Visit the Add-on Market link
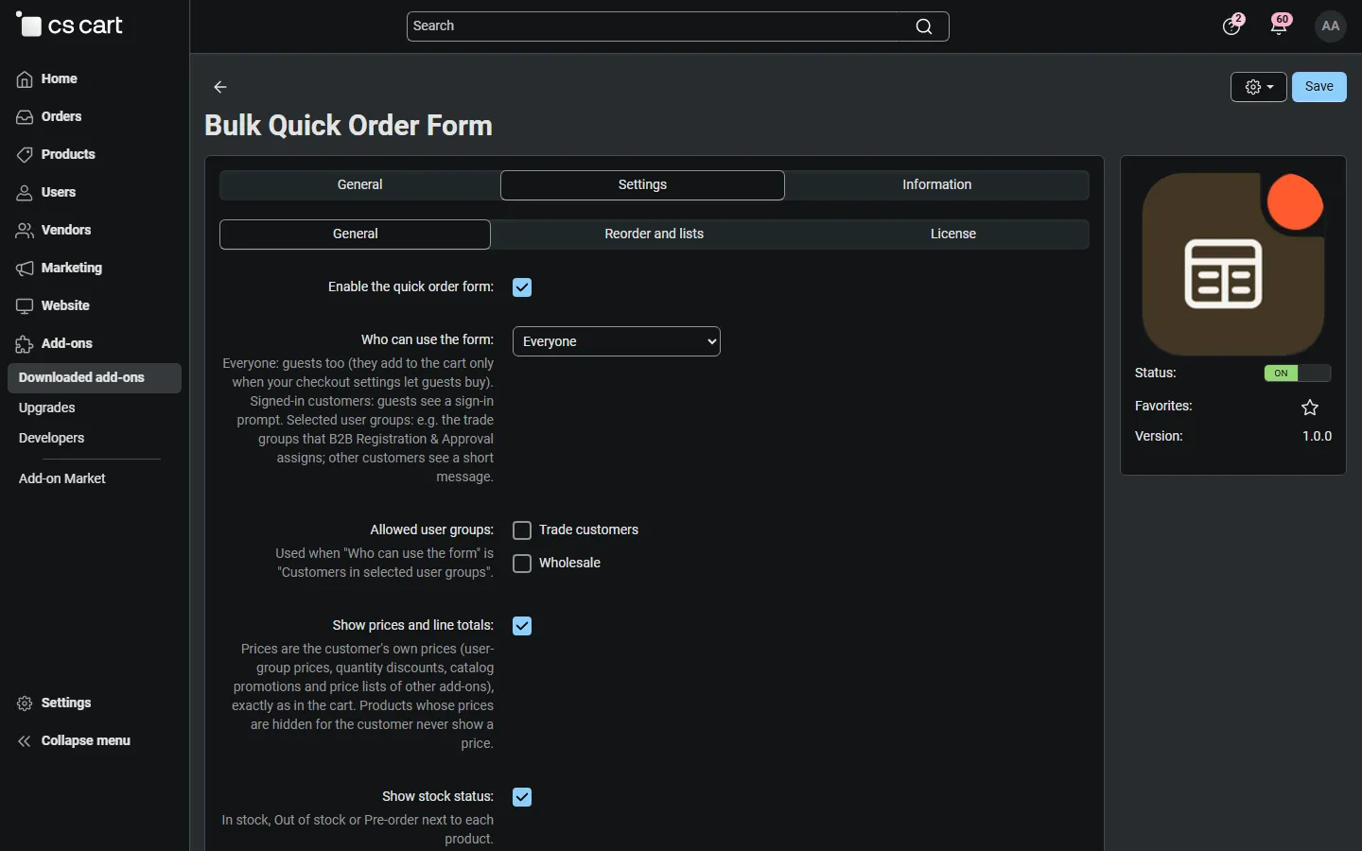 (x=62, y=479)
